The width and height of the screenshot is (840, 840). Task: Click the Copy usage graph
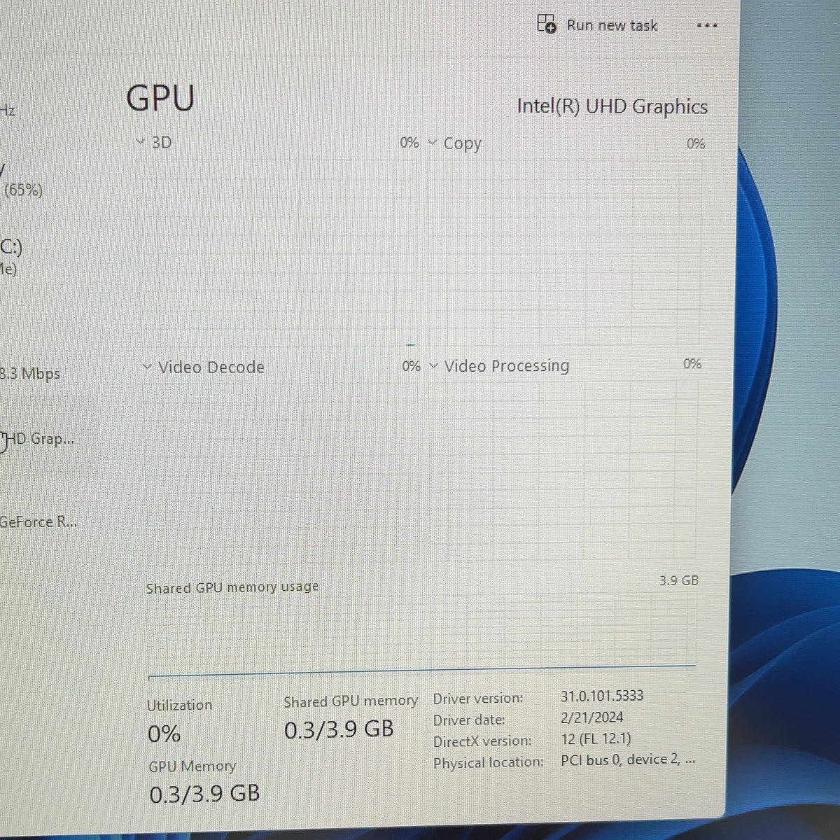point(565,251)
